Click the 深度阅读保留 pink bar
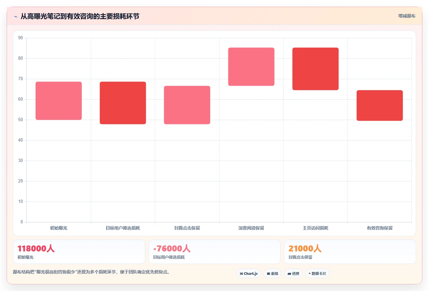The image size is (429, 291). click(x=251, y=67)
